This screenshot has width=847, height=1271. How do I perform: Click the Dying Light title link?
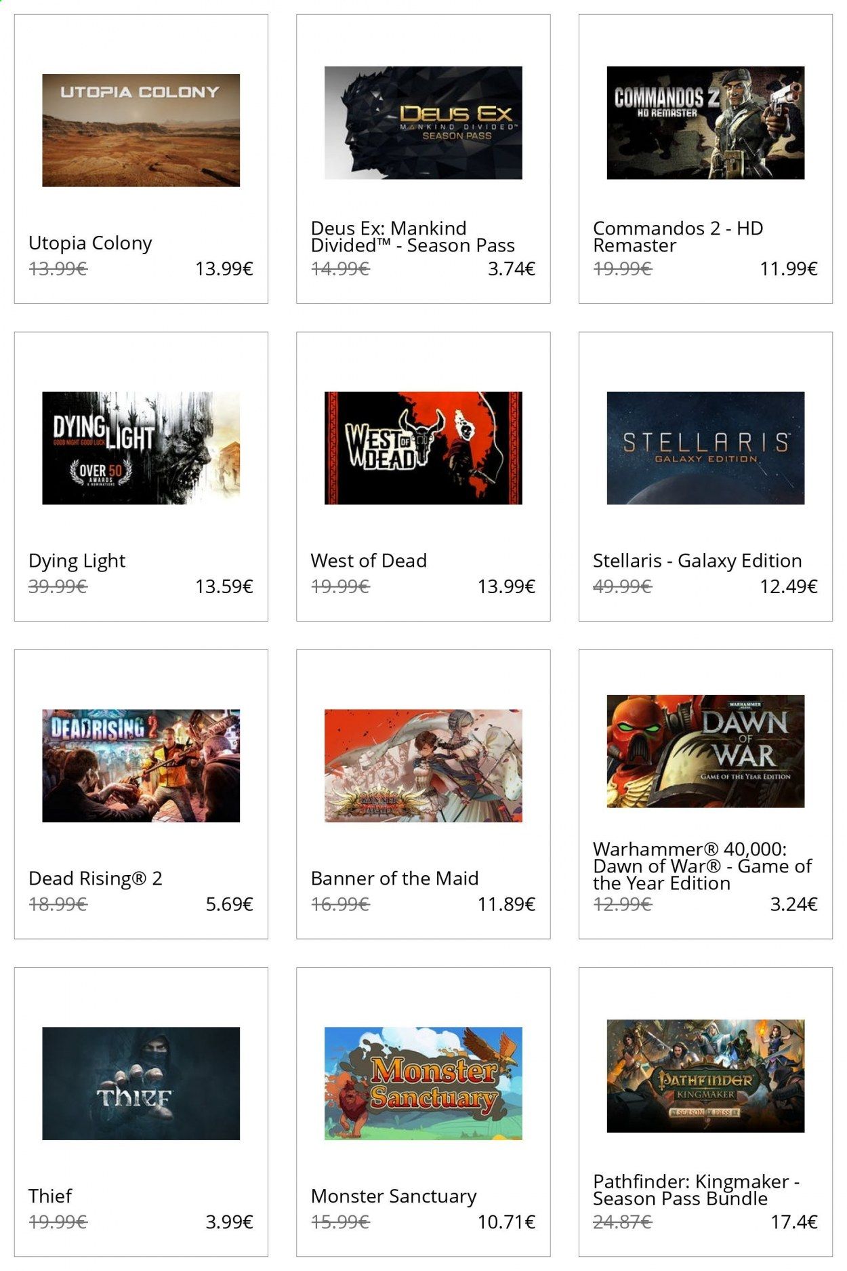77,561
